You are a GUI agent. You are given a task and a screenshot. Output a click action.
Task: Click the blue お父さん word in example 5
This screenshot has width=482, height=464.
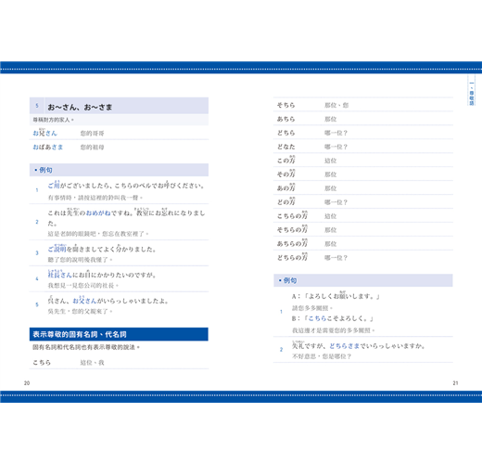click(x=84, y=300)
